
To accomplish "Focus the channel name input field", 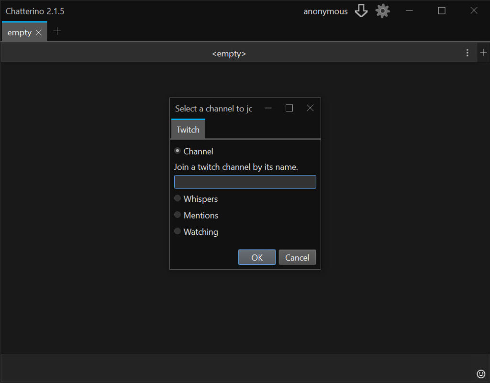I will pos(245,182).
